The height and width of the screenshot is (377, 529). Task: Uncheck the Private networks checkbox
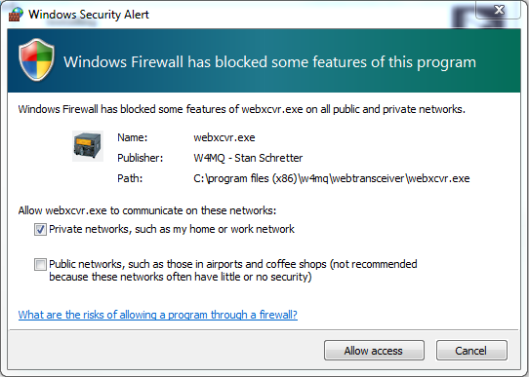[40, 230]
